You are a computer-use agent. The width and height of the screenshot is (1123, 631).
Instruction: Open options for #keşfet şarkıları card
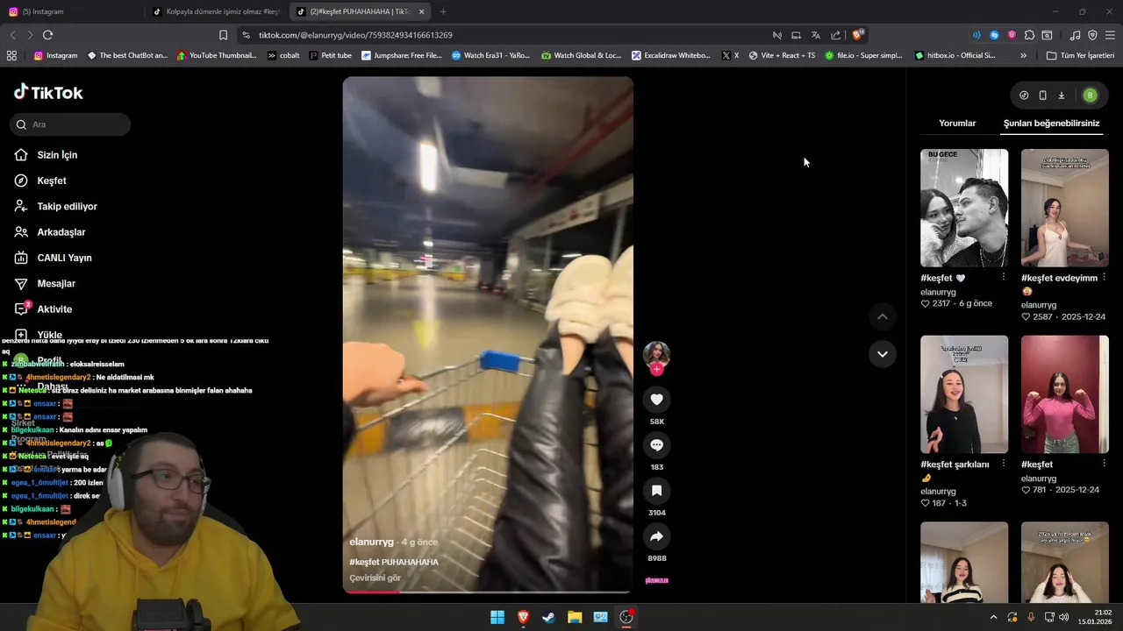[1004, 464]
